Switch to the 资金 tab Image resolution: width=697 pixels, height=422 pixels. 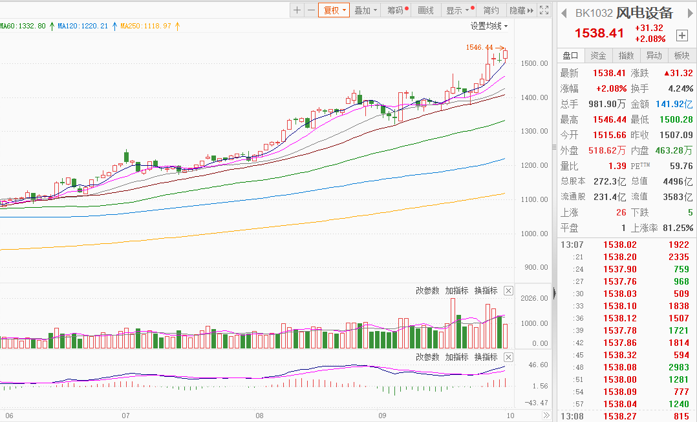[x=599, y=55]
